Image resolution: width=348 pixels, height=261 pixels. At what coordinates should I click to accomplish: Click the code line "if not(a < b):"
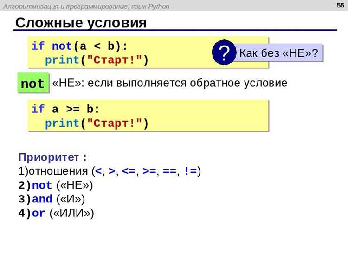[x=79, y=46]
